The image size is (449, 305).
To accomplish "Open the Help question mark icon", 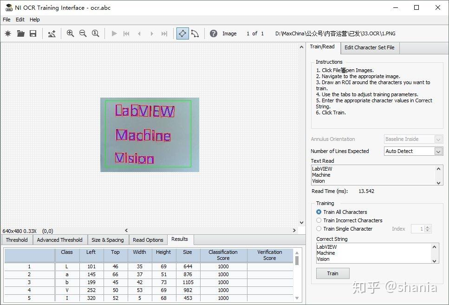I will point(213,33).
